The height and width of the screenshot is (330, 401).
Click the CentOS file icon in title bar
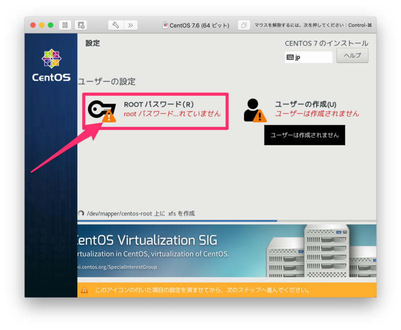click(x=165, y=25)
